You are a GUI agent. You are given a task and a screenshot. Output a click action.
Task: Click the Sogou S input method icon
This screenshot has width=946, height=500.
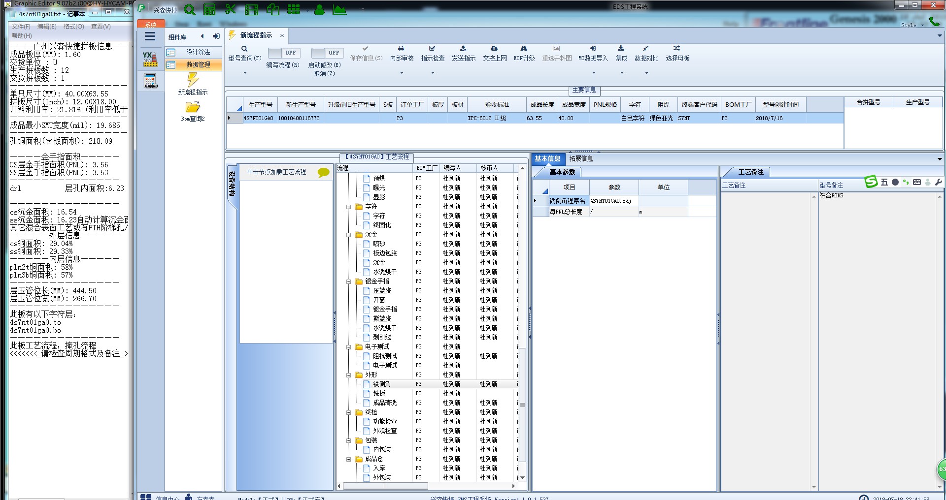(x=871, y=182)
